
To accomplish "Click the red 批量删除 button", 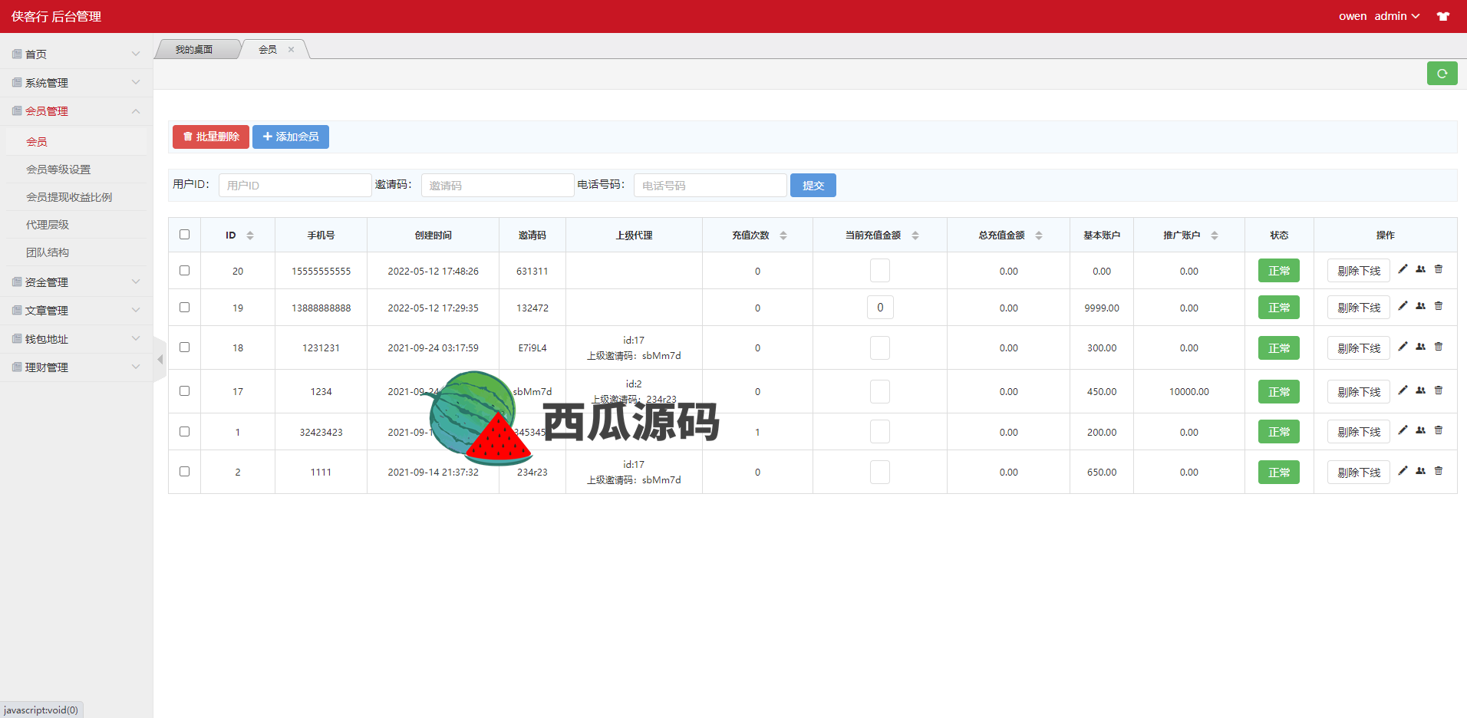I will pyautogui.click(x=211, y=137).
